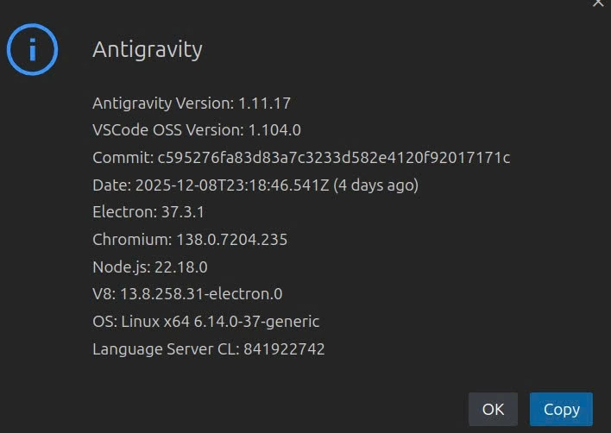Click the 'OS:' label text
The width and height of the screenshot is (611, 433).
(104, 321)
